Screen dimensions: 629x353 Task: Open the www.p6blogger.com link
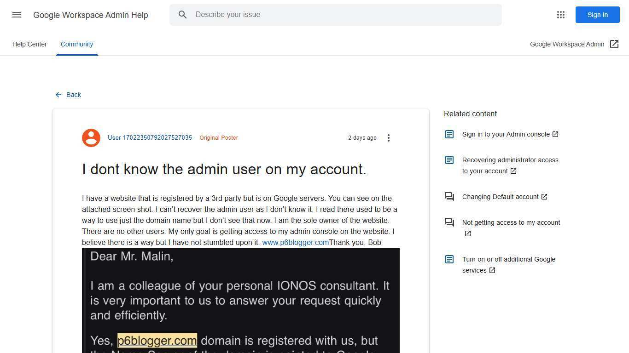(x=295, y=242)
